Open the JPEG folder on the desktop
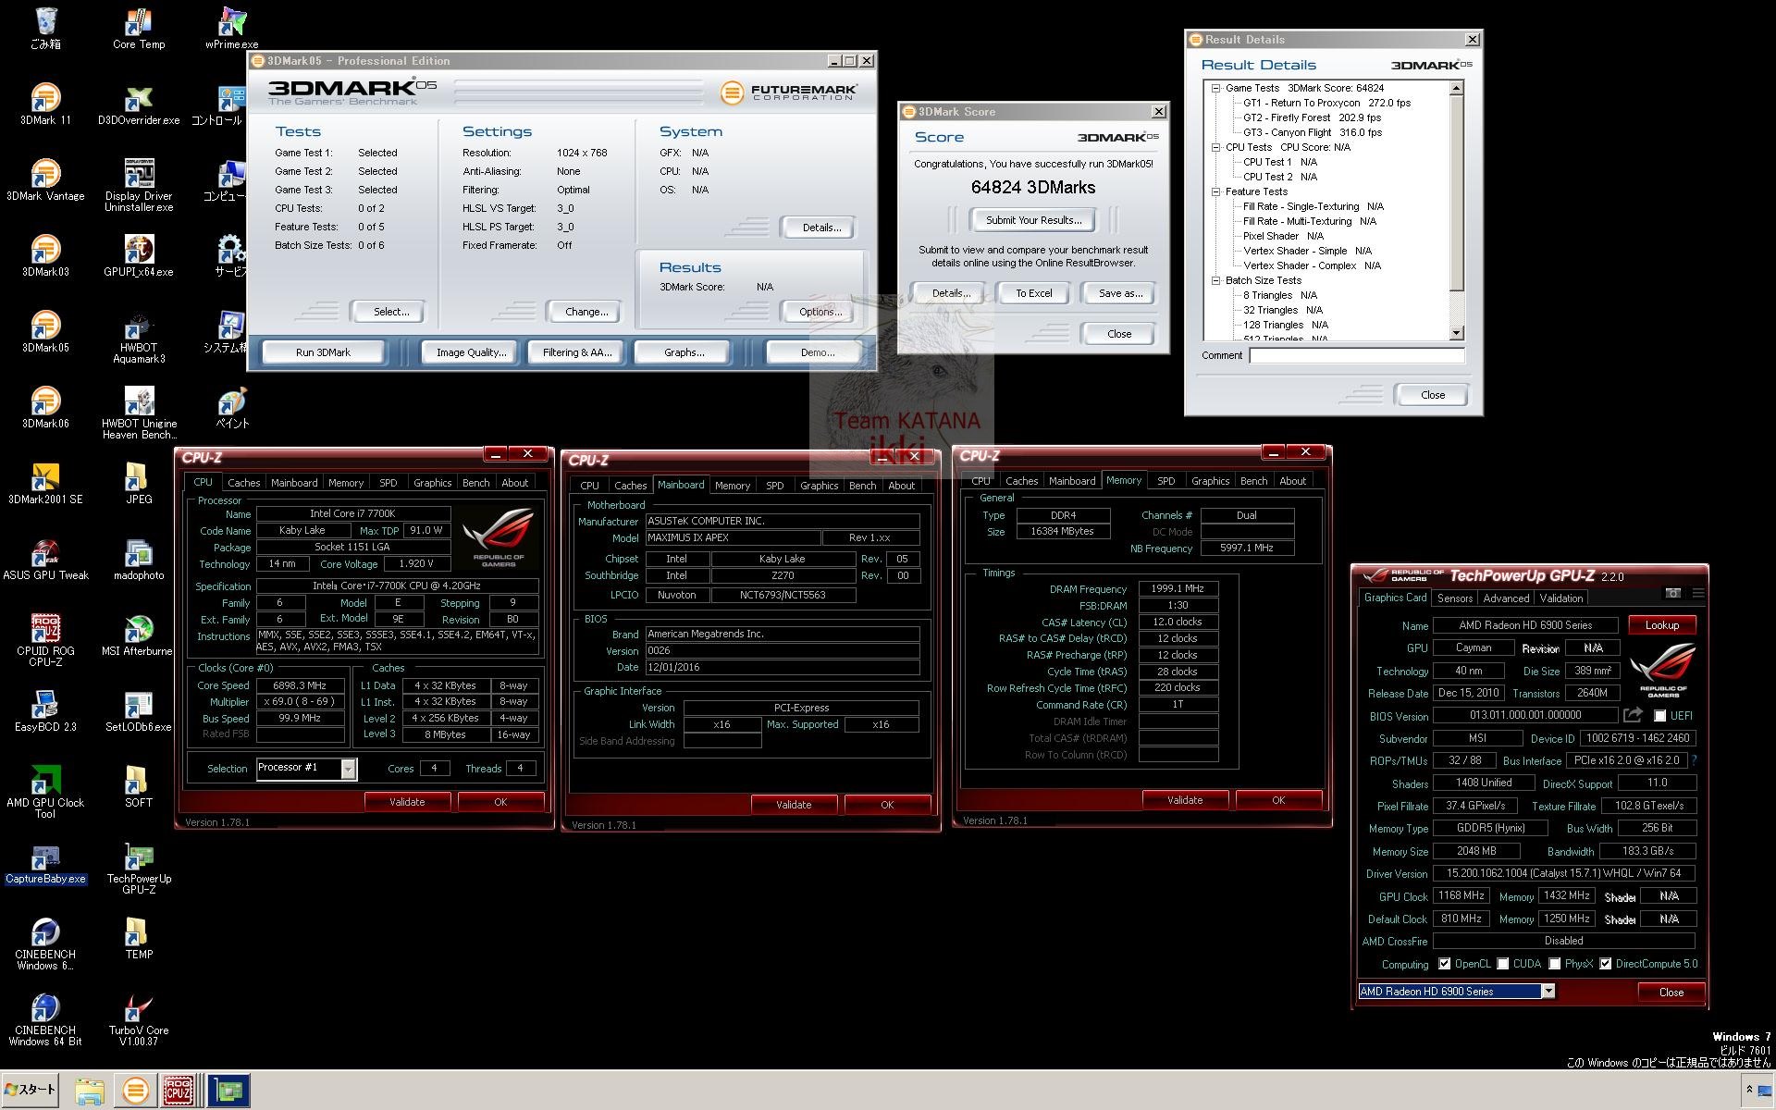The image size is (1776, 1110). point(139,484)
